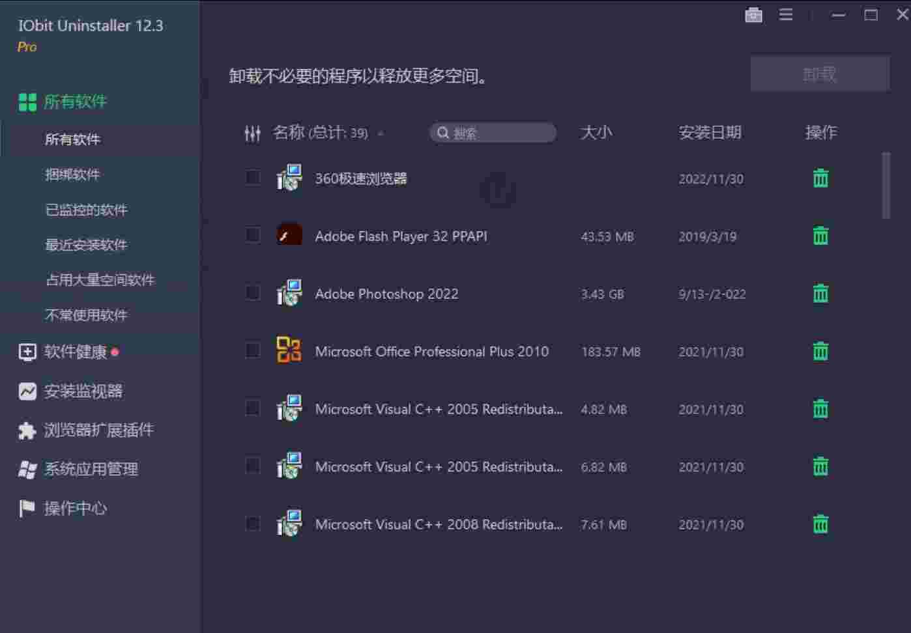Check the box for Visual C++ 2008 Redistributable

[253, 523]
